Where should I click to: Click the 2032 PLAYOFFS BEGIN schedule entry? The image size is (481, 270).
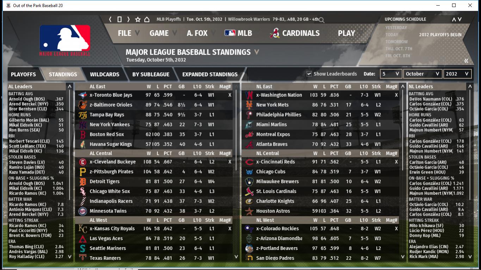(x=440, y=35)
